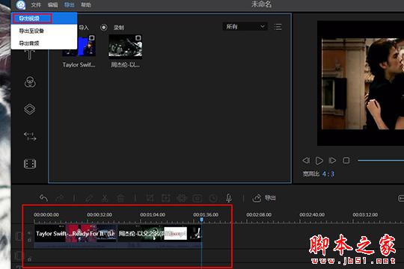
Task: Click the pencil Edit clip icon
Action: [89, 198]
